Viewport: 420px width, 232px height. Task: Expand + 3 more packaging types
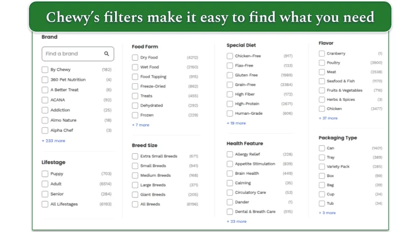[x=327, y=213]
